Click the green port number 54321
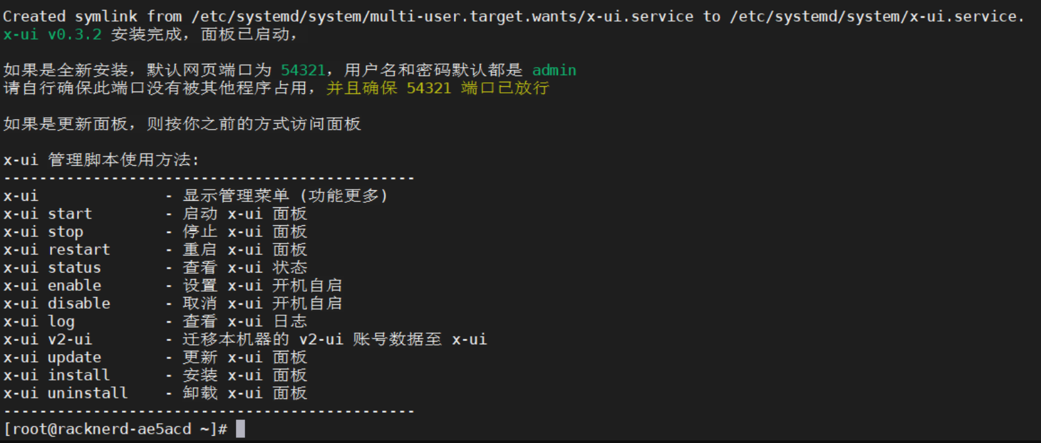This screenshot has width=1041, height=443. [303, 70]
